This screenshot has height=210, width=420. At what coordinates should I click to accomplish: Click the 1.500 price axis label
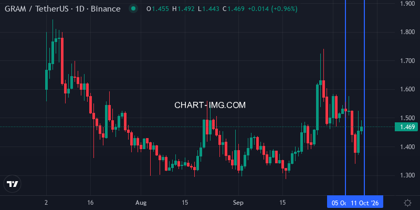pos(407,118)
